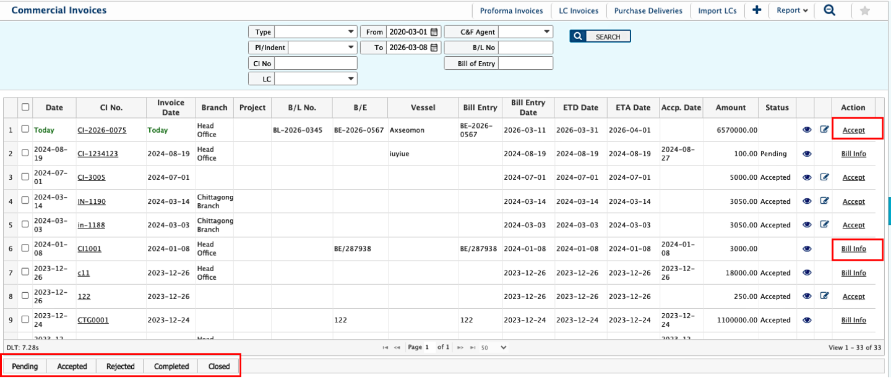Sort table by Amount column header
This screenshot has width=891, height=391.
pyautogui.click(x=730, y=107)
